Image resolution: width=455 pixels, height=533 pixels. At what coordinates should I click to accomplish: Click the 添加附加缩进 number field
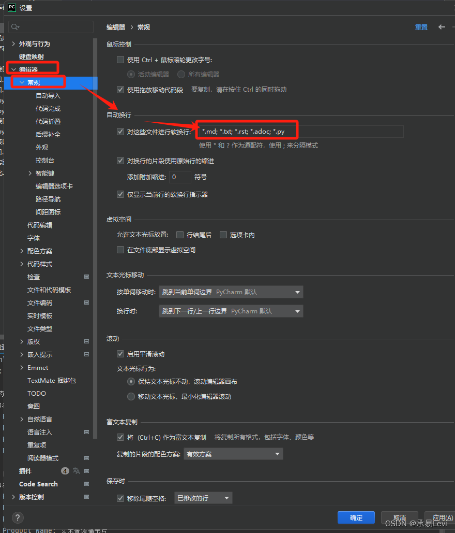coord(180,177)
